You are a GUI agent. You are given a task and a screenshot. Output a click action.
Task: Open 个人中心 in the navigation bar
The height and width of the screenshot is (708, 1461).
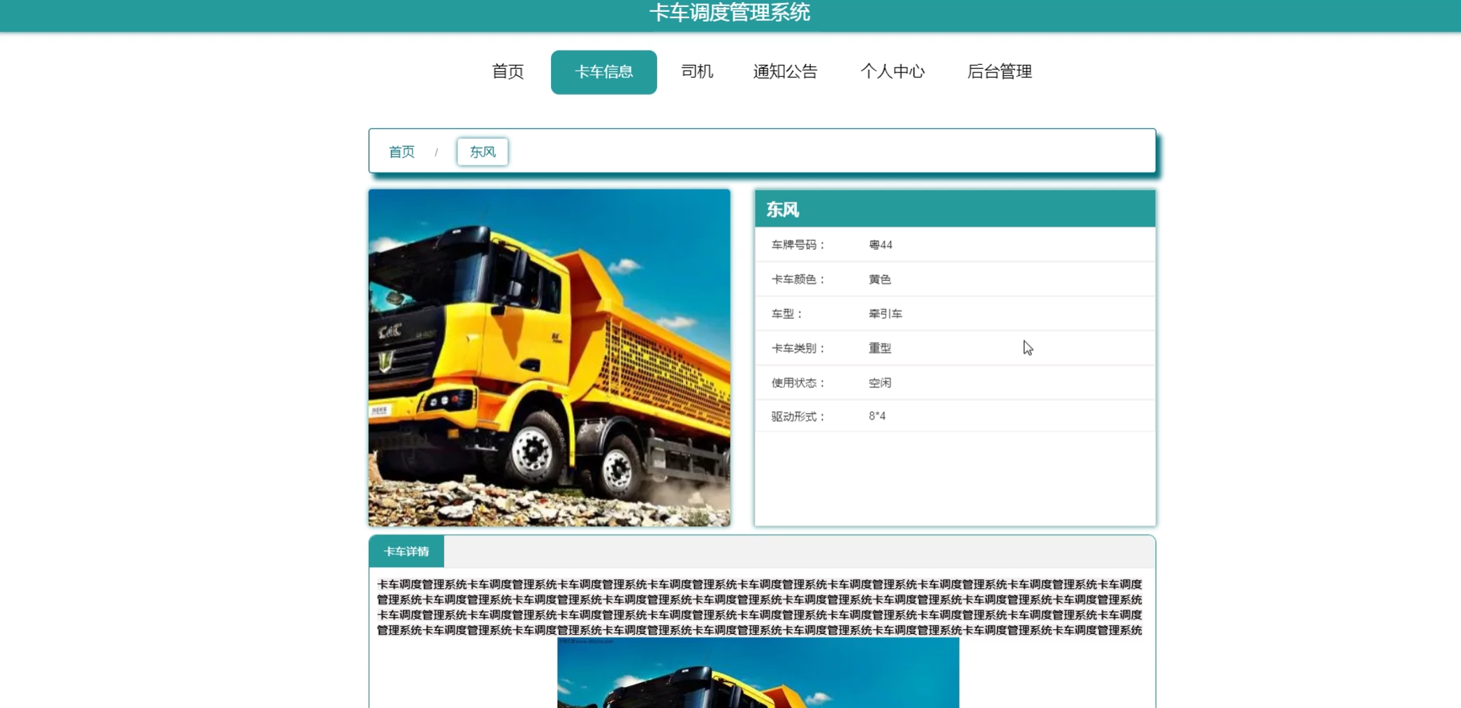893,72
